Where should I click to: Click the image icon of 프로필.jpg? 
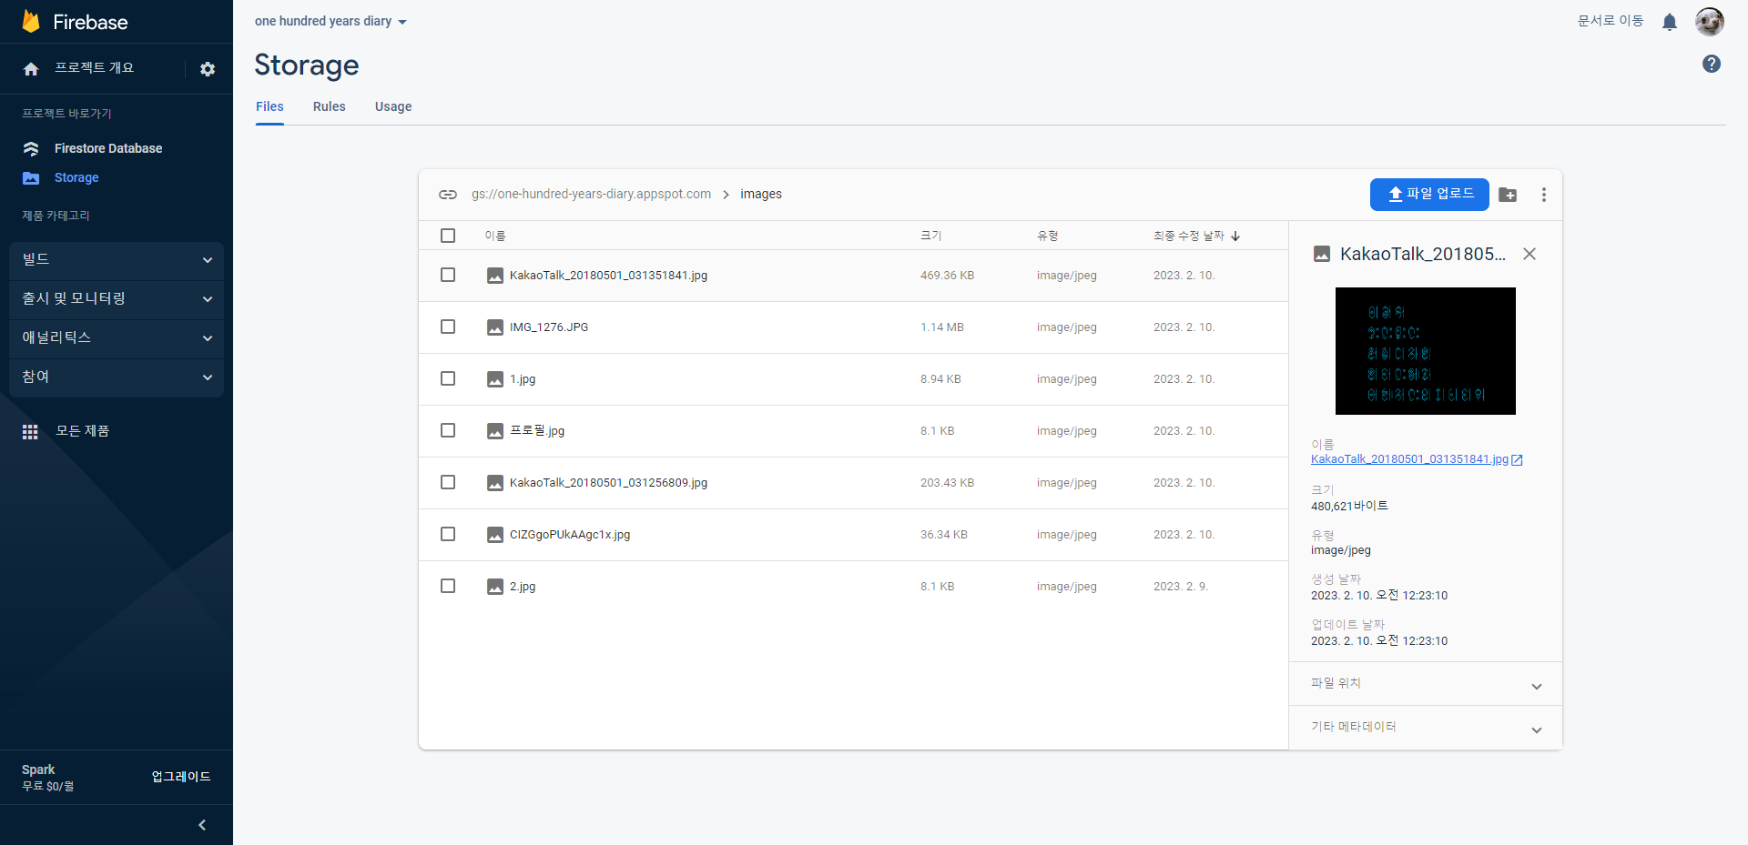click(x=495, y=431)
